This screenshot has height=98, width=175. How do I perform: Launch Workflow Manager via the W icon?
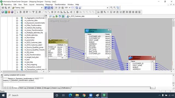(9, 12)
